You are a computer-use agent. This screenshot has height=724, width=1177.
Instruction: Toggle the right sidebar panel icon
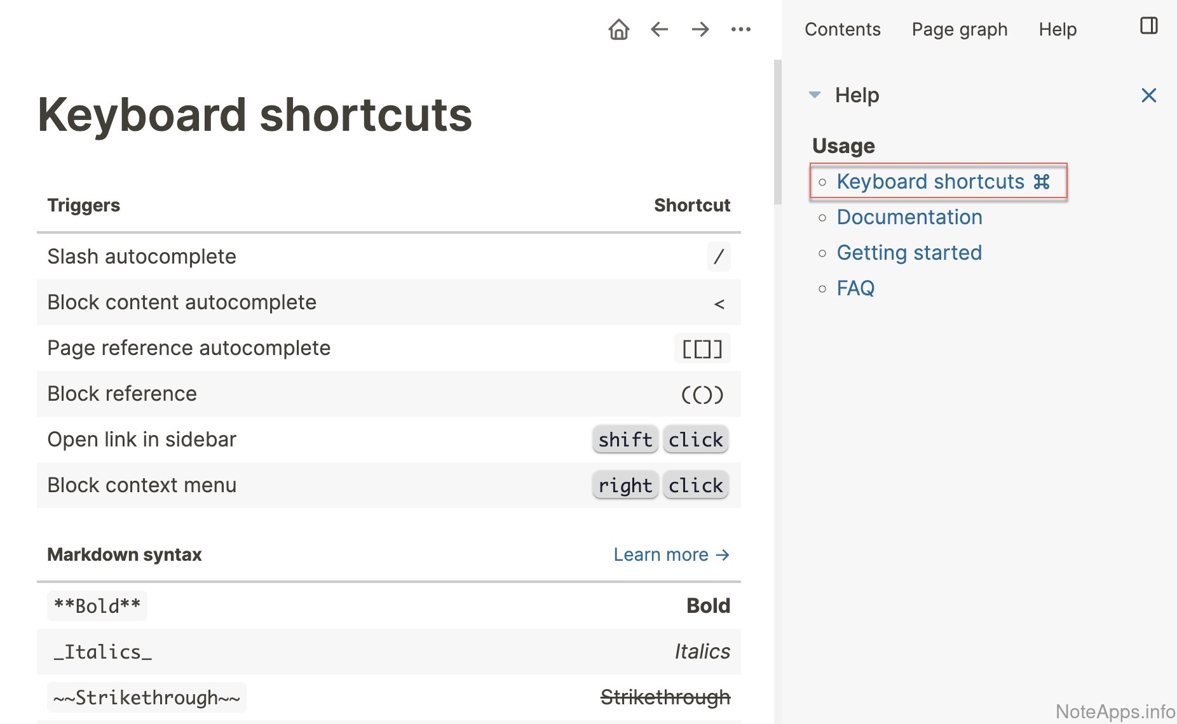pos(1148,26)
